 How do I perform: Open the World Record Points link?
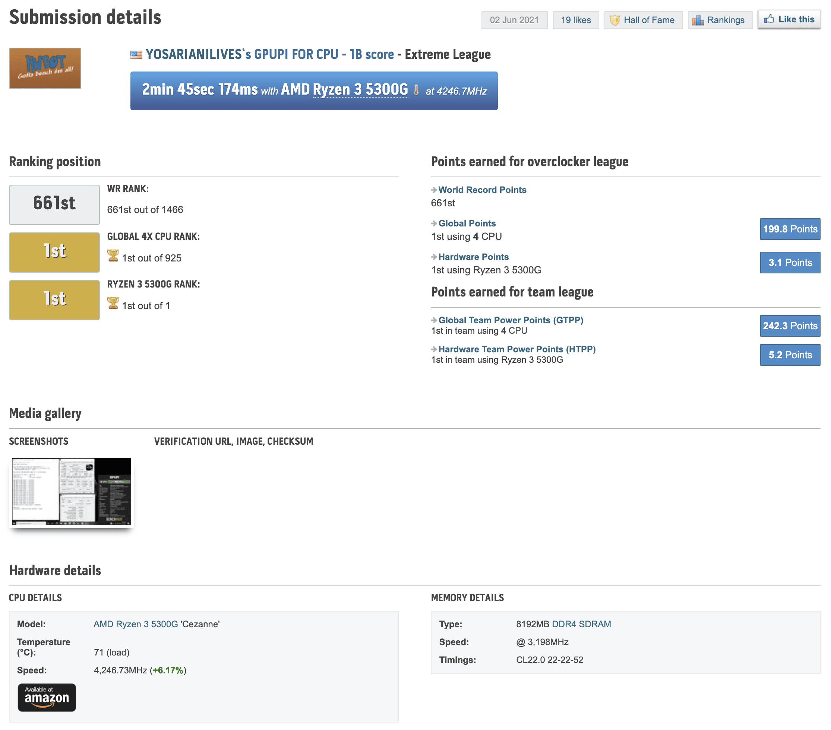tap(482, 190)
